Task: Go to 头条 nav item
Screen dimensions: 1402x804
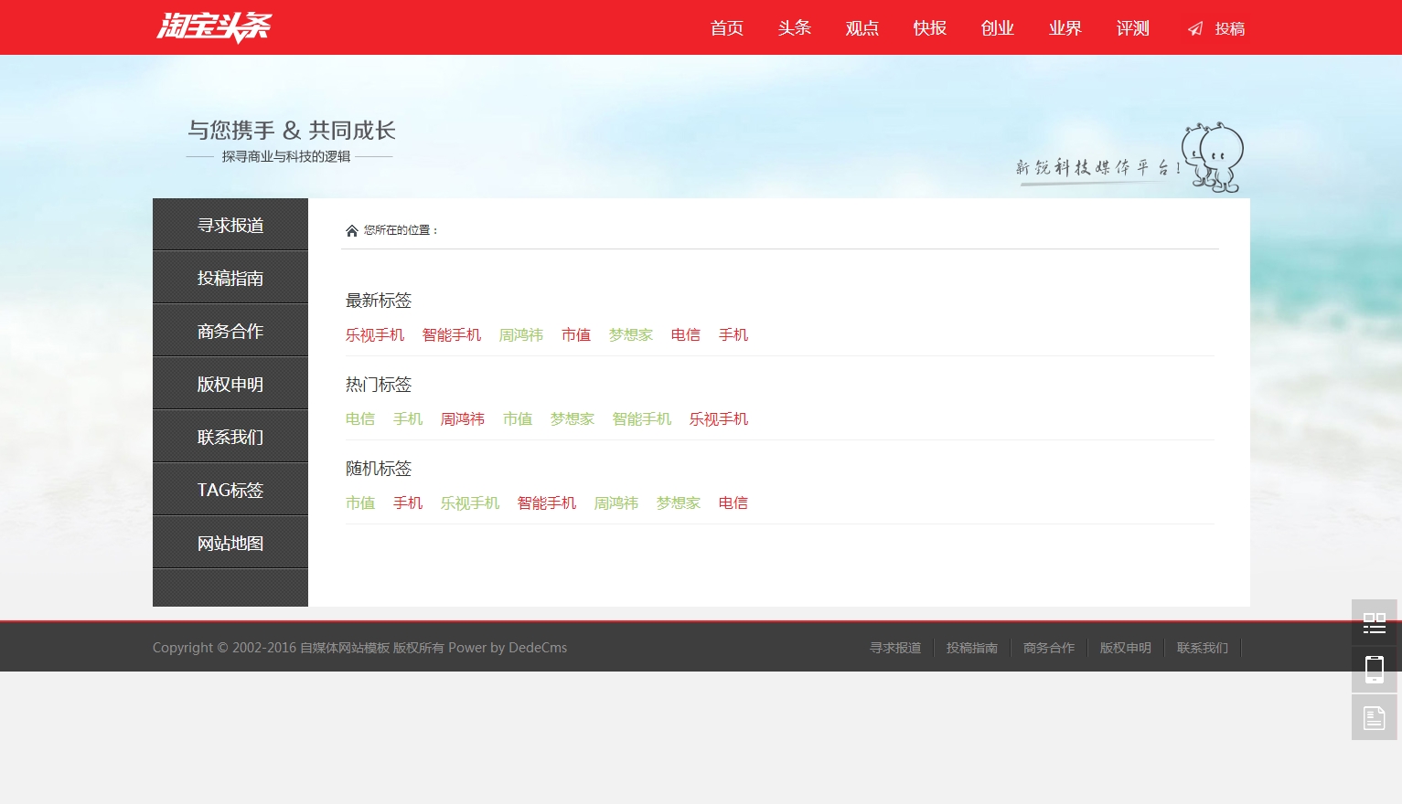Action: (x=795, y=28)
